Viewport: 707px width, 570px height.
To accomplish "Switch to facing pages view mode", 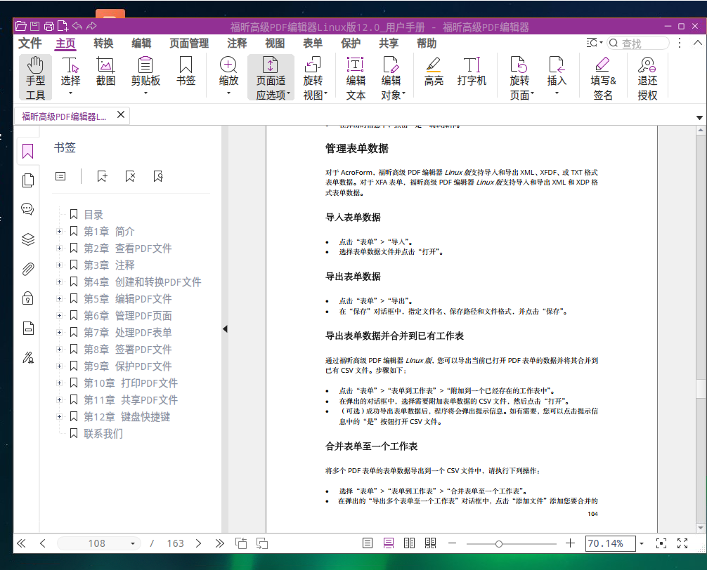I will click(409, 543).
